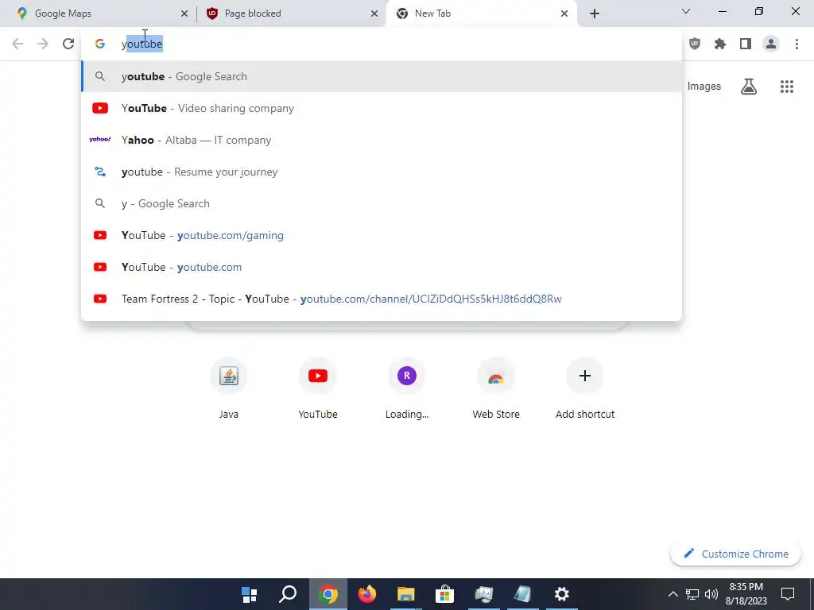Reload the page with the refresh icon

pos(68,44)
